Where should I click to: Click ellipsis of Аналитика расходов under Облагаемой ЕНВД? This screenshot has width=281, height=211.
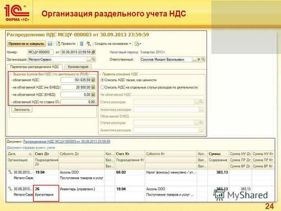coord(201,130)
